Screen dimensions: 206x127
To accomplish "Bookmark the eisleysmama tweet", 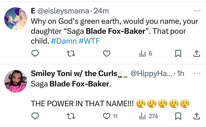I will coord(178,54).
